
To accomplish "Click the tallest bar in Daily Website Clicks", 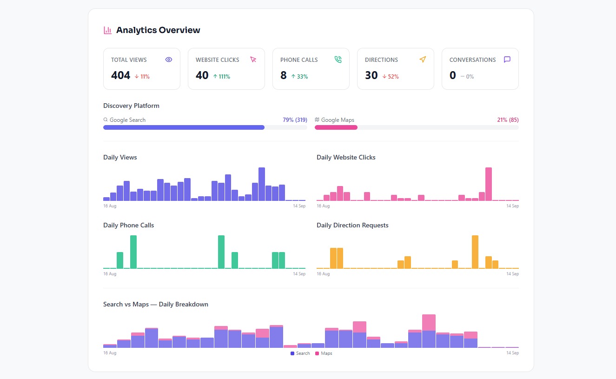I will pos(489,184).
